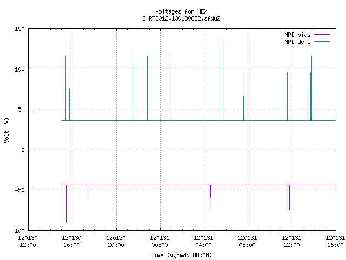Click the purple bias spike near 120131 04:30
This screenshot has width=346, height=260.
(210, 197)
